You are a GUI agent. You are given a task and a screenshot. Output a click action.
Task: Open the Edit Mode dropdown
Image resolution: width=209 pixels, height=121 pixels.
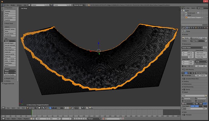tap(32, 108)
